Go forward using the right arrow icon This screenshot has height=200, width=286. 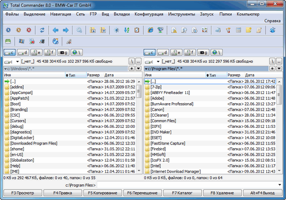pos(65,30)
